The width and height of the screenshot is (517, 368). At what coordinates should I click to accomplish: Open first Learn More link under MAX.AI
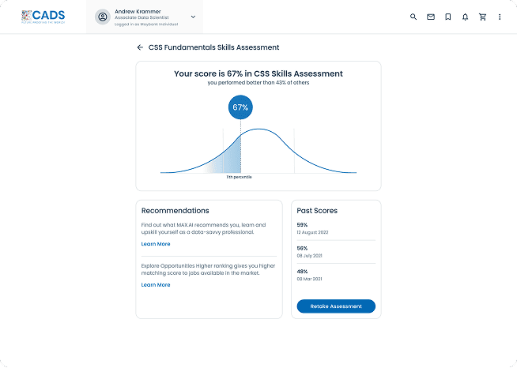[156, 244]
